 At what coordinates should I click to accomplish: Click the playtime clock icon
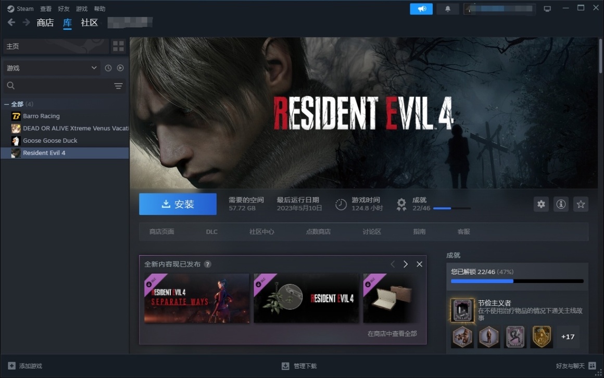tap(341, 204)
